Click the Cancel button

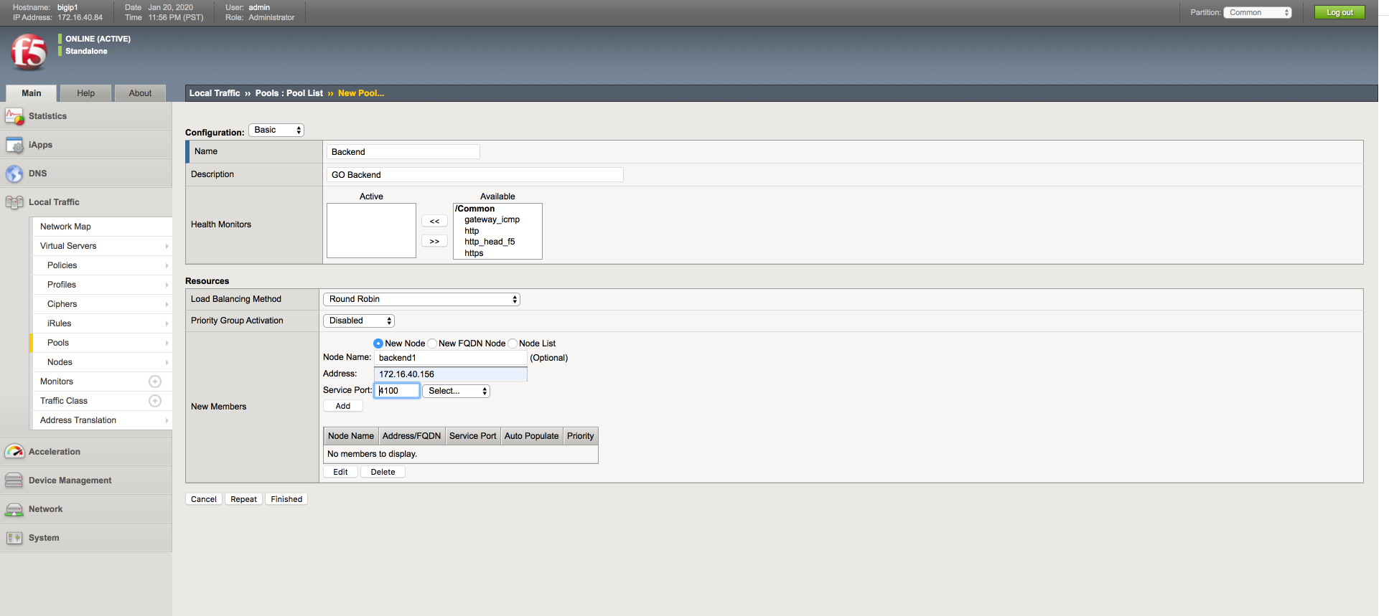tap(204, 499)
